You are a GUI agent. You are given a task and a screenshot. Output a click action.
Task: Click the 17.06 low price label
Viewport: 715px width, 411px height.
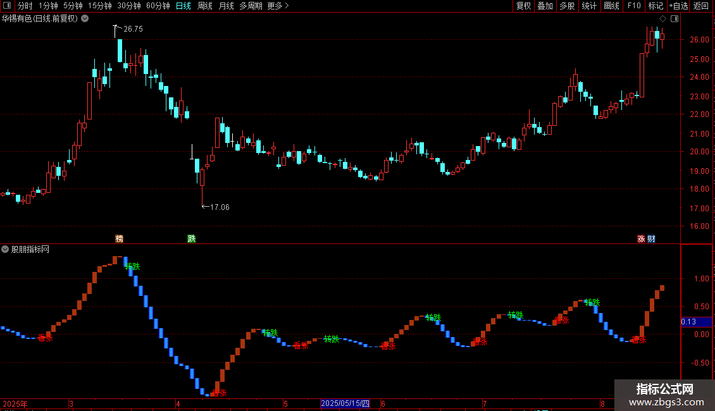tap(220, 207)
